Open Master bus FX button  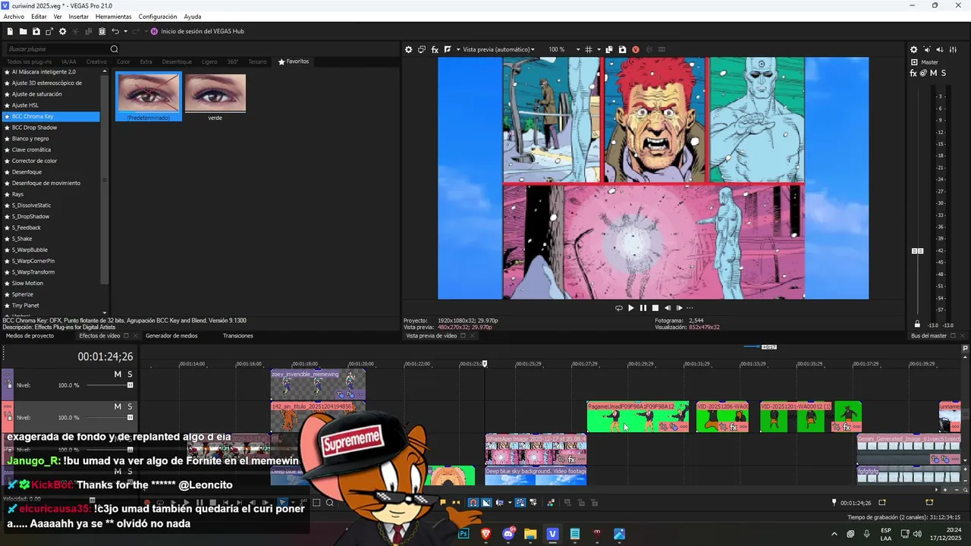pos(913,73)
